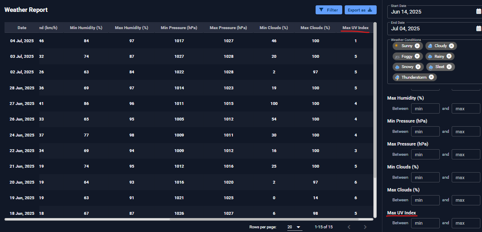
Task: Focus the Max UV Index min field
Action: (425, 223)
